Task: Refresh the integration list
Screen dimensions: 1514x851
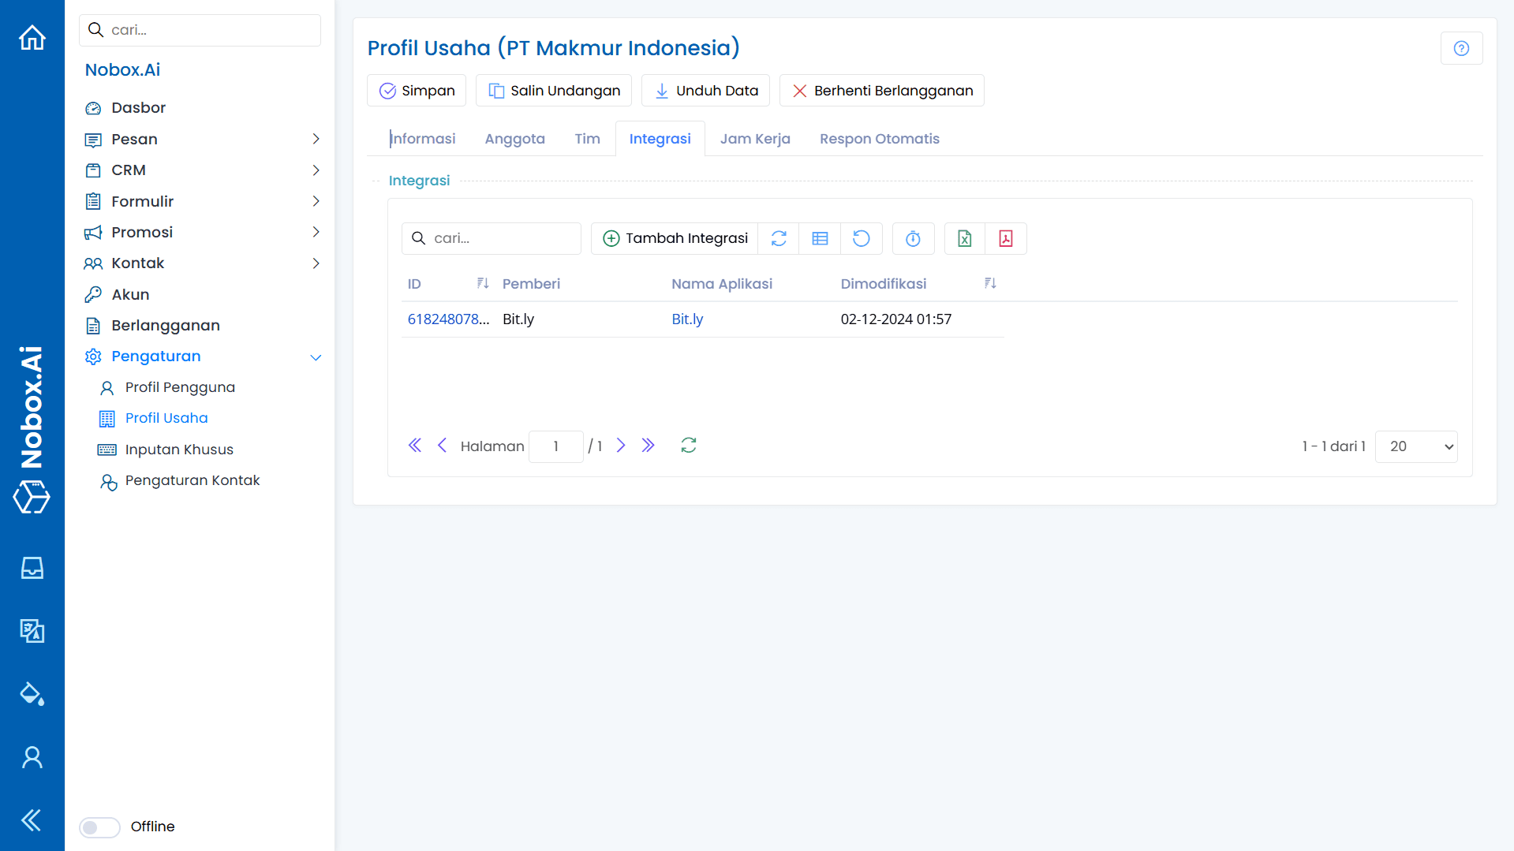Action: click(x=778, y=238)
